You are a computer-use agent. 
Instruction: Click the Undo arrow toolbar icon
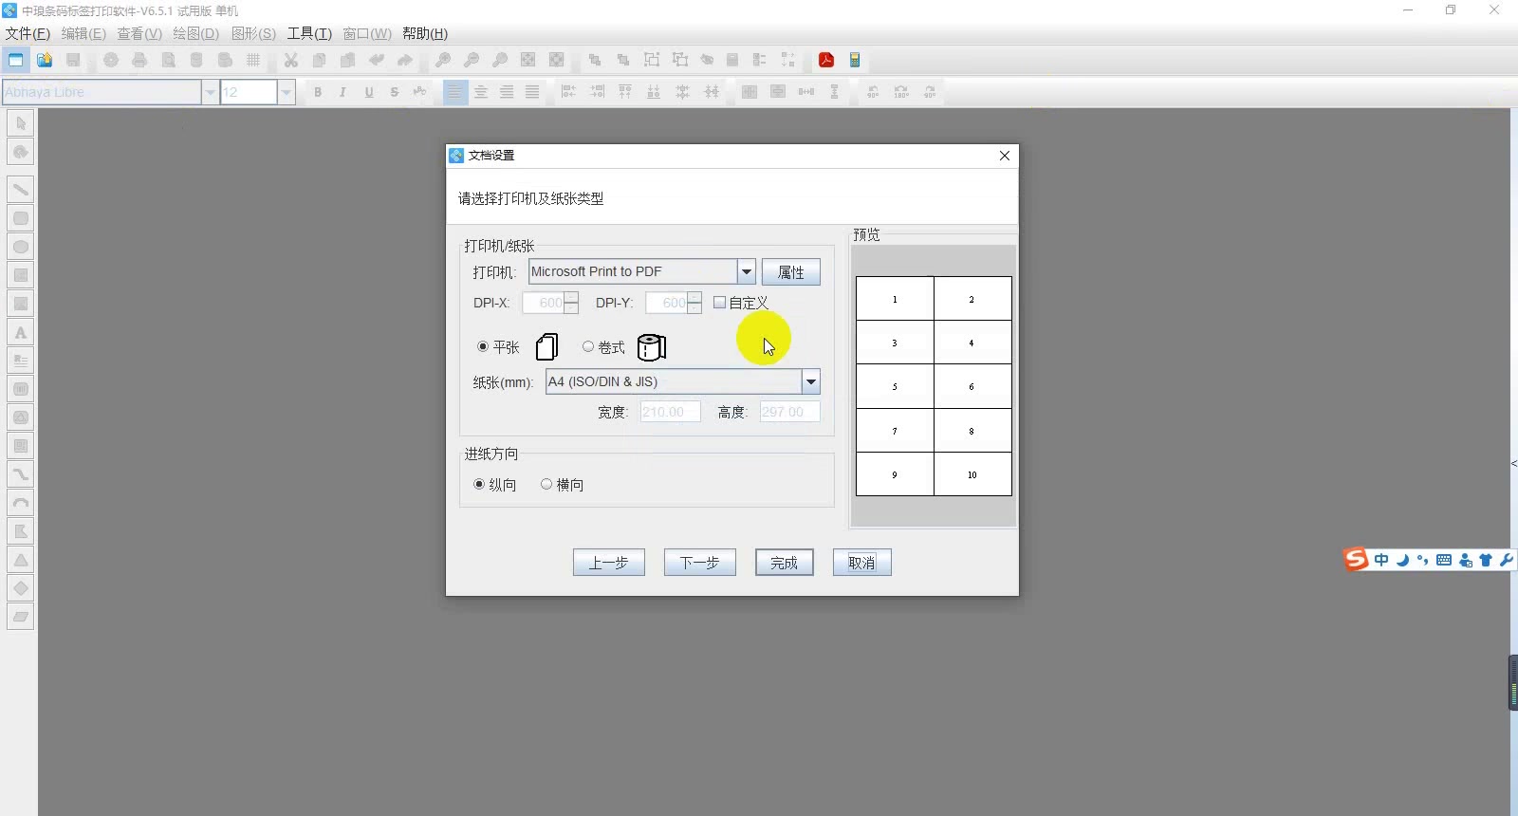[x=377, y=60]
